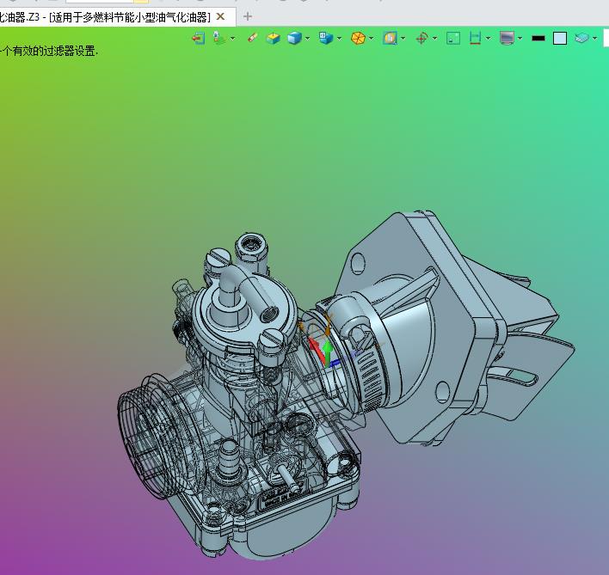Screen dimensions: 609x575
Task: Expand the red crosshair icon dropdown
Action: [435, 38]
